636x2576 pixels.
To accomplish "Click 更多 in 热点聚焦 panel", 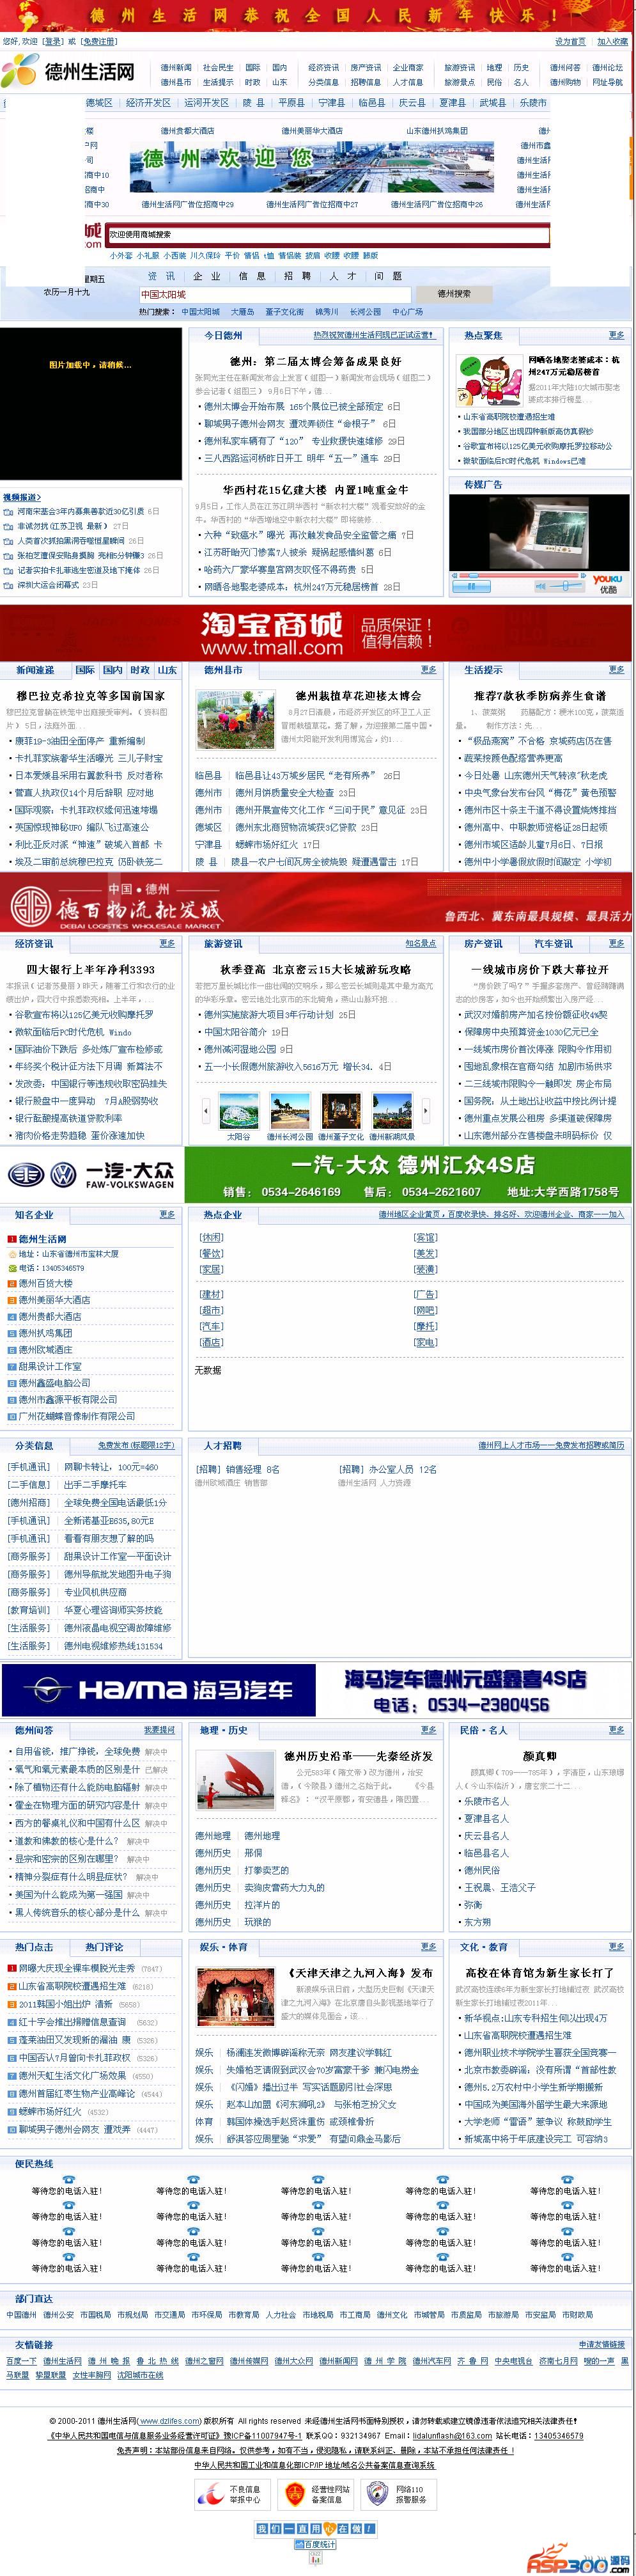I will click(616, 335).
